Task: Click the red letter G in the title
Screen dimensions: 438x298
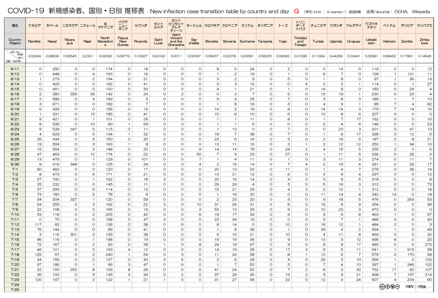Action: coord(296,11)
